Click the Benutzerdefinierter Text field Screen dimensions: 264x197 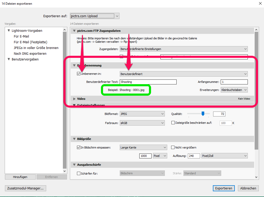click(148, 82)
